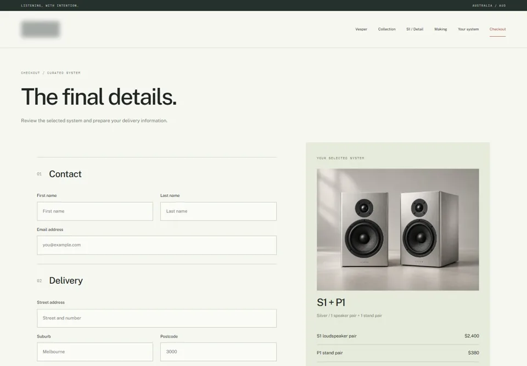Navigate to the Making page
527x366 pixels.
[x=441, y=29]
